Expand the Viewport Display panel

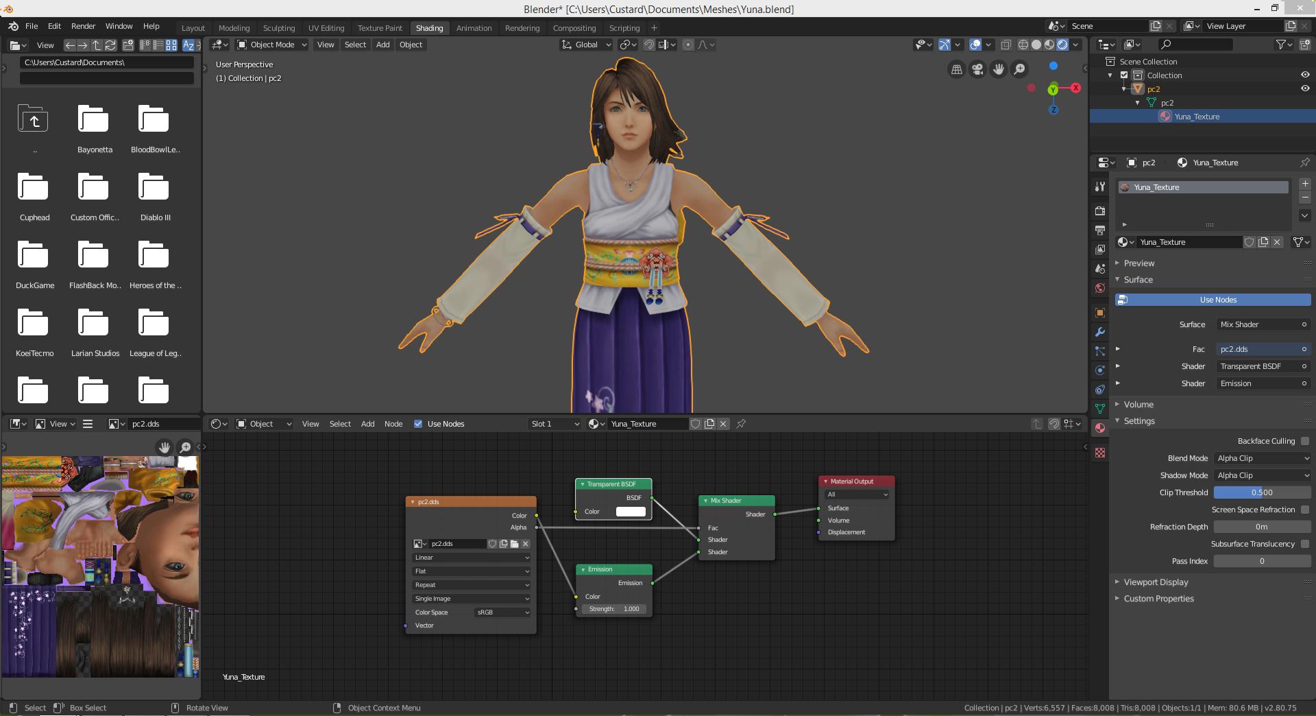(x=1156, y=582)
